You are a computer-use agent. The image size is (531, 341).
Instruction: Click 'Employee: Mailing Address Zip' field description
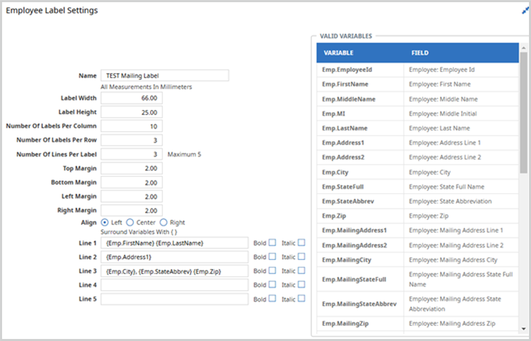452,323
